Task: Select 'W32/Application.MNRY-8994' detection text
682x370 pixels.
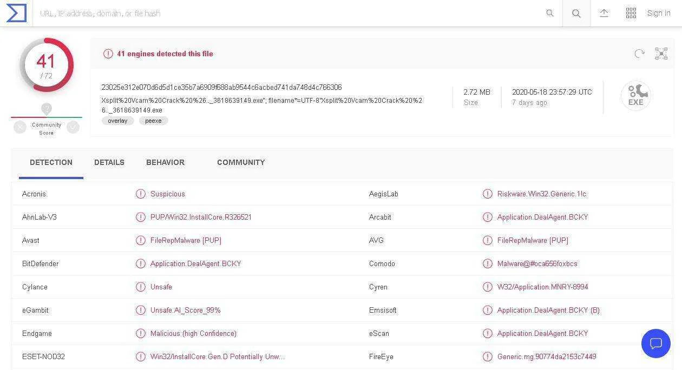Action: coord(543,287)
